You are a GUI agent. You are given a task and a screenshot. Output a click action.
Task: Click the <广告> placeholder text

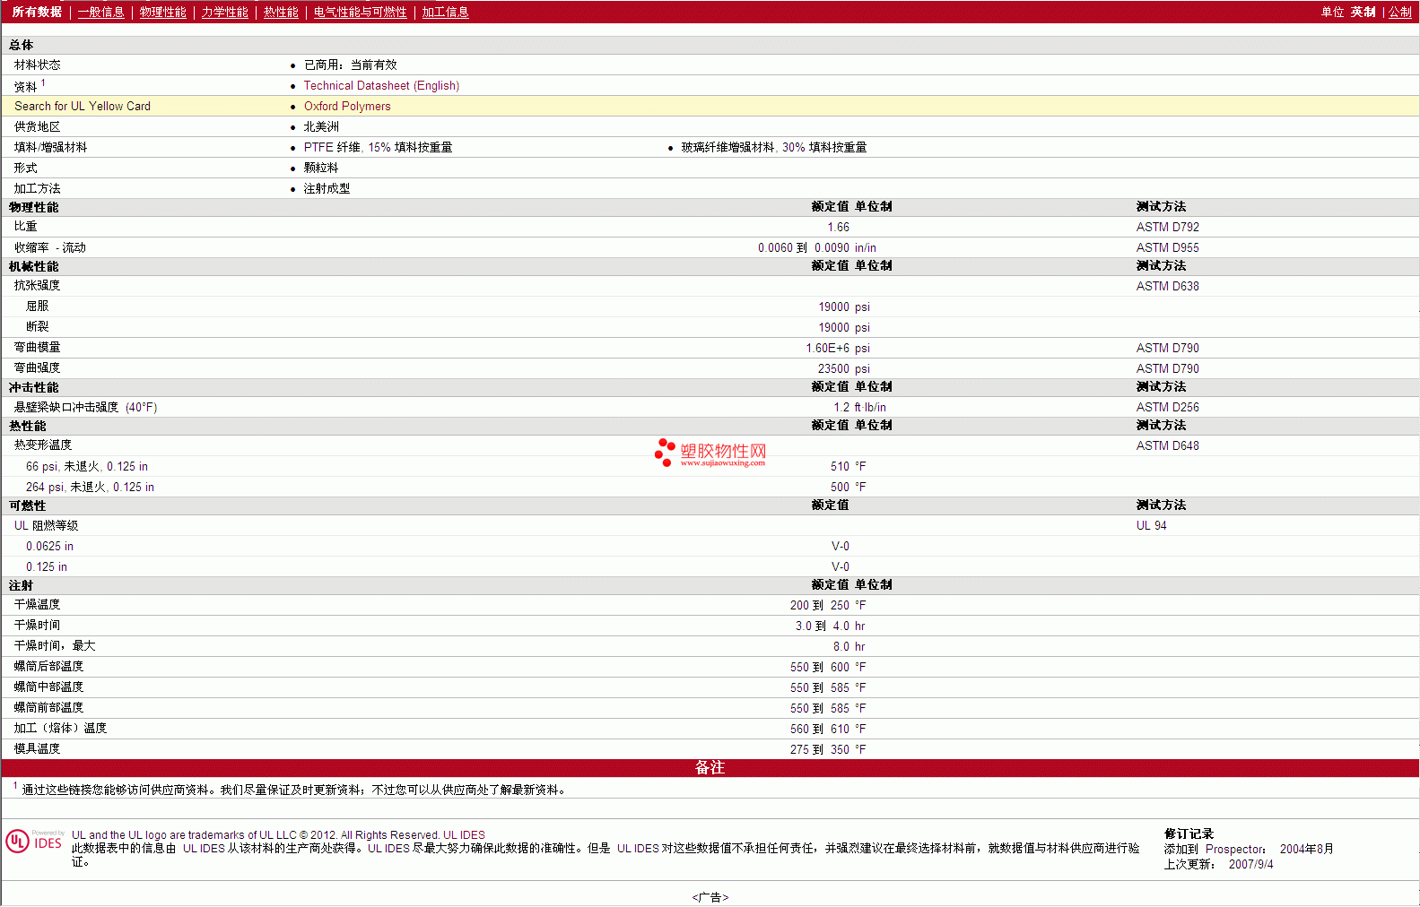[710, 897]
